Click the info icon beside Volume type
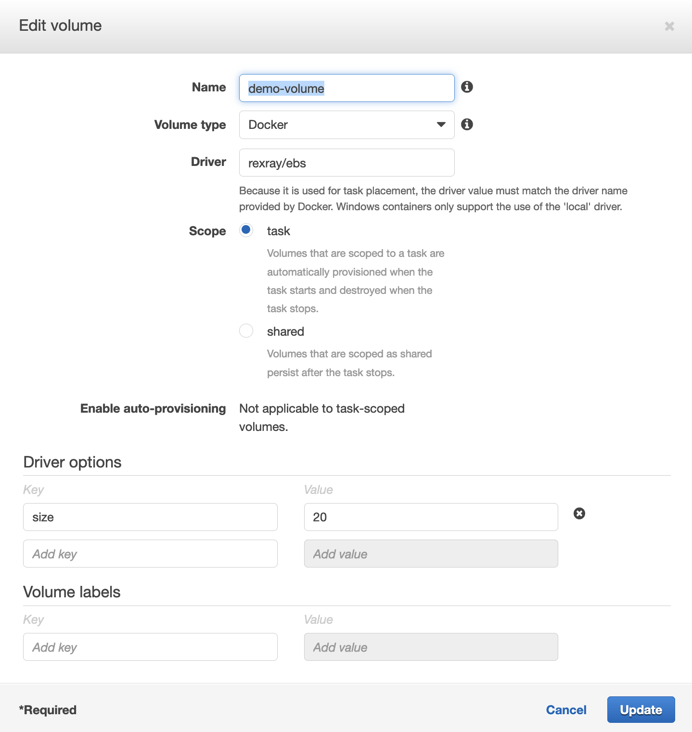The height and width of the screenshot is (732, 692). pos(466,124)
